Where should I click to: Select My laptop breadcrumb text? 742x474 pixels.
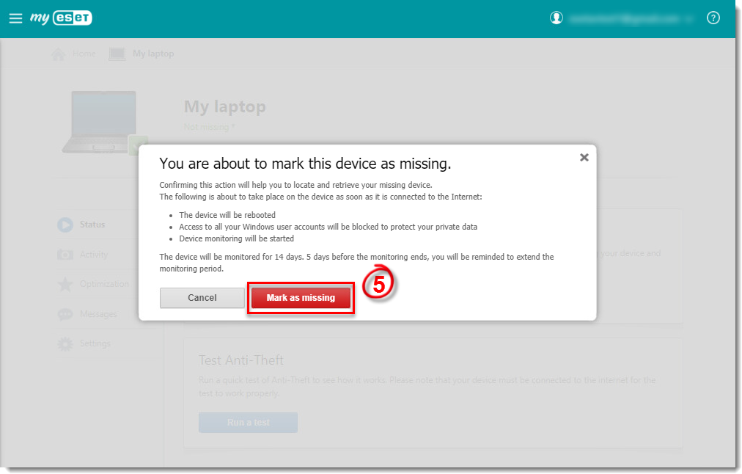click(x=153, y=54)
